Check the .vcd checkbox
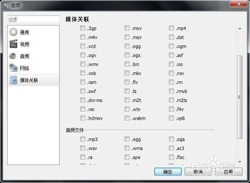 coord(82,46)
